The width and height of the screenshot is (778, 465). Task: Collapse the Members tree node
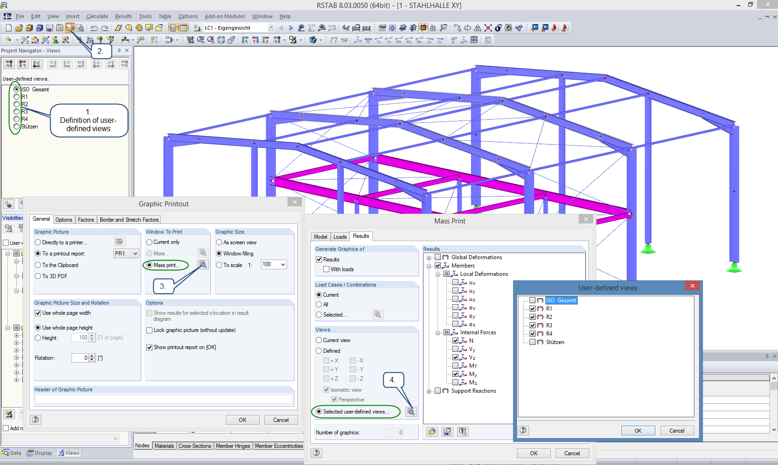(x=429, y=266)
